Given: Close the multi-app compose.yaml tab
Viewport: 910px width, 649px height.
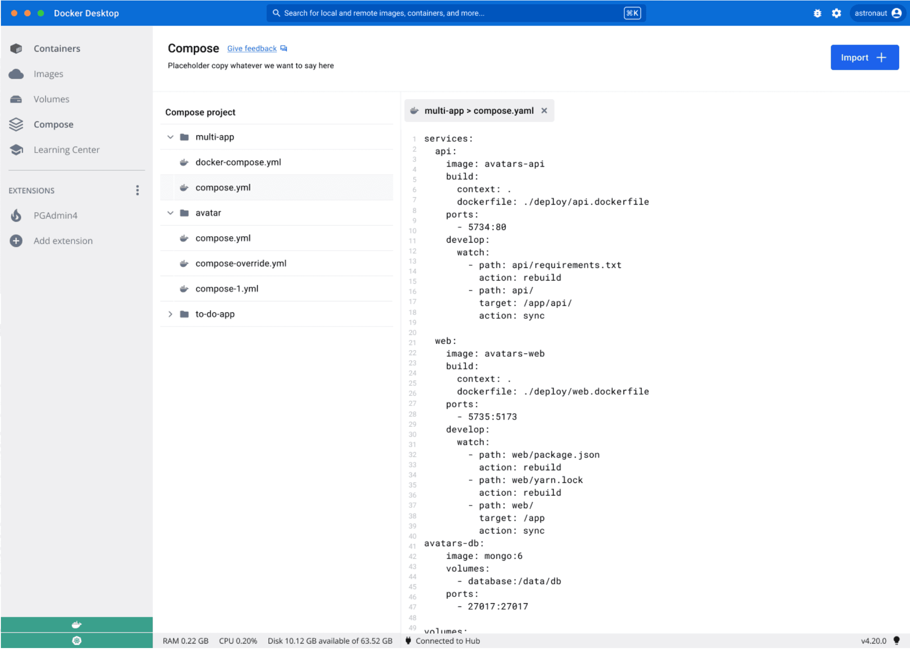Looking at the screenshot, I should point(544,110).
